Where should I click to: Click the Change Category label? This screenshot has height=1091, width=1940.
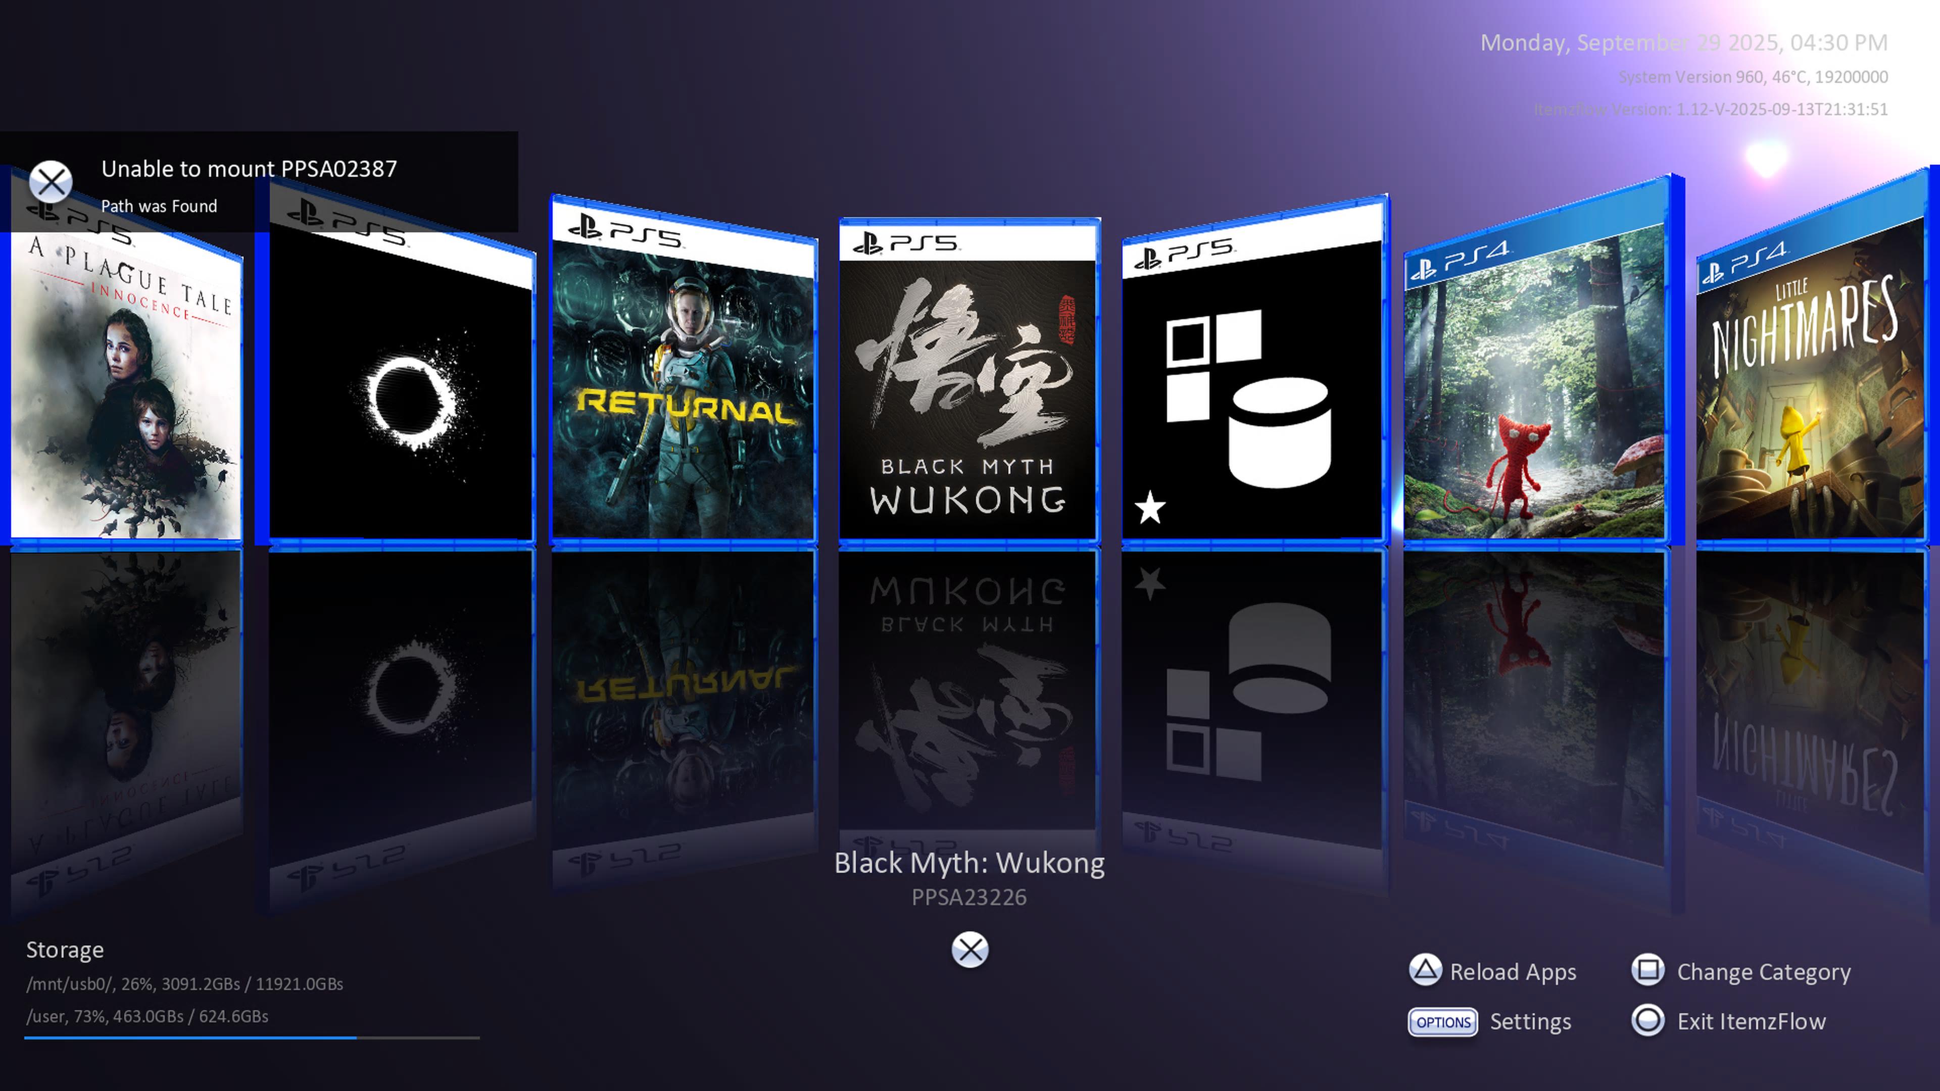[1763, 972]
